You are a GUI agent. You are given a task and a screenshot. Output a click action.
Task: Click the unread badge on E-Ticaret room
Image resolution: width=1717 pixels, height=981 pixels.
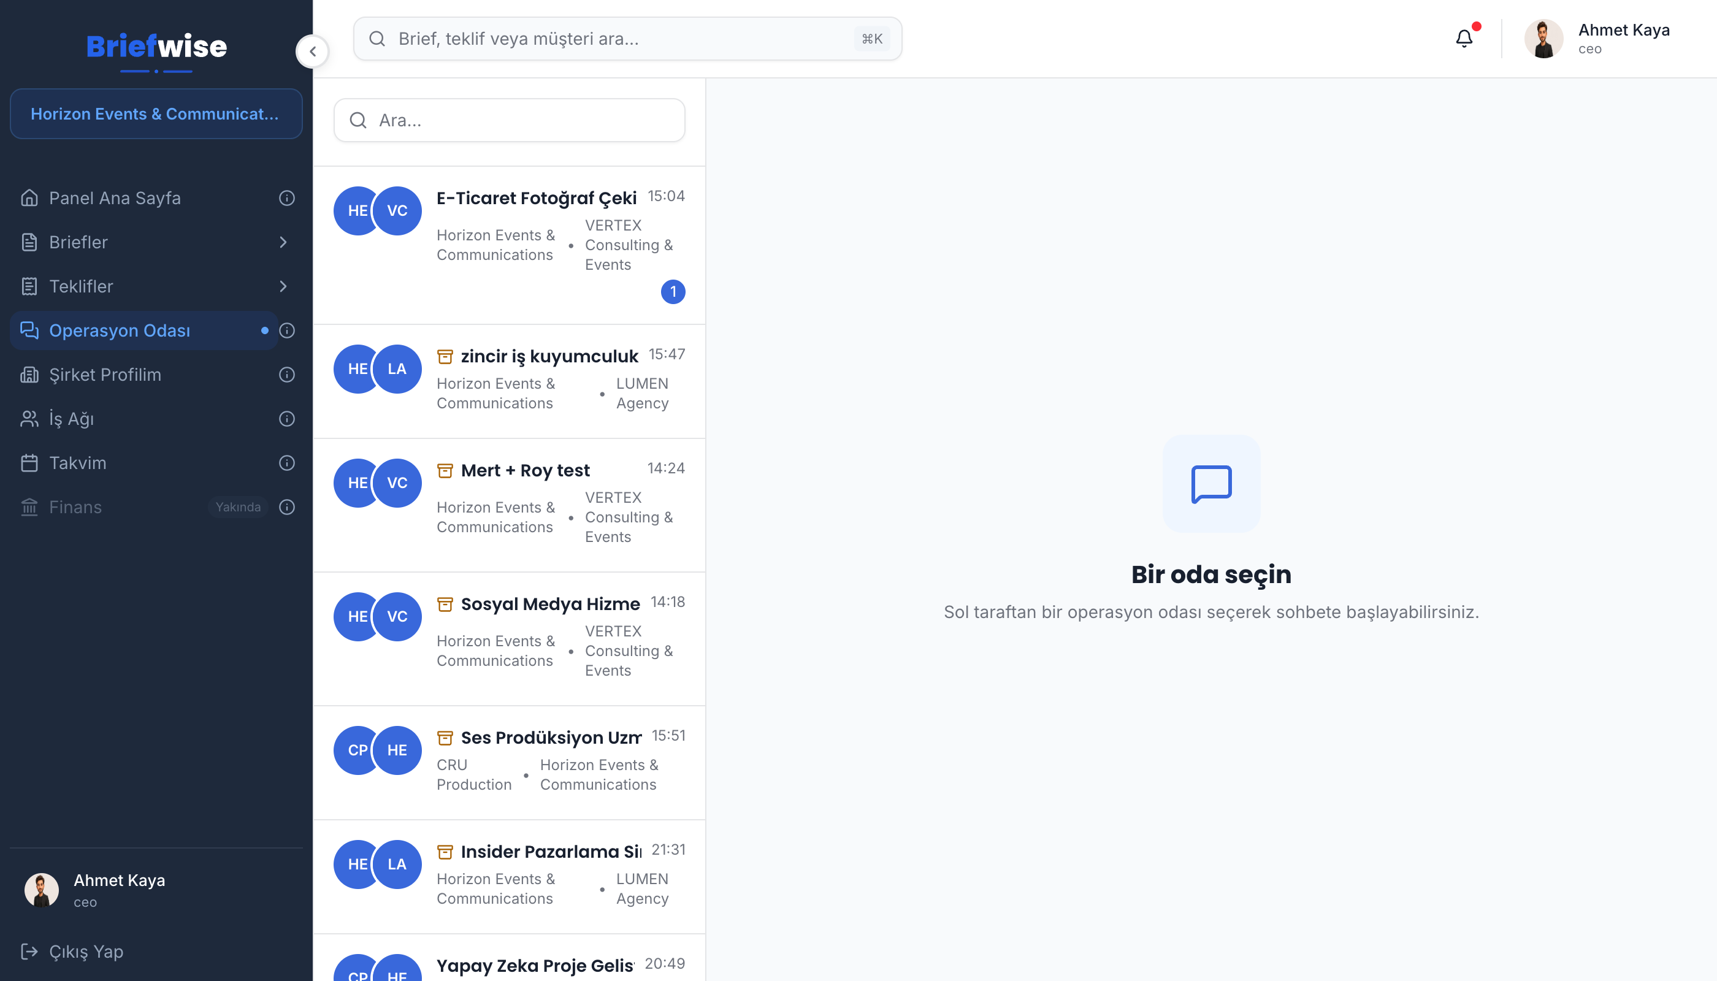click(673, 292)
